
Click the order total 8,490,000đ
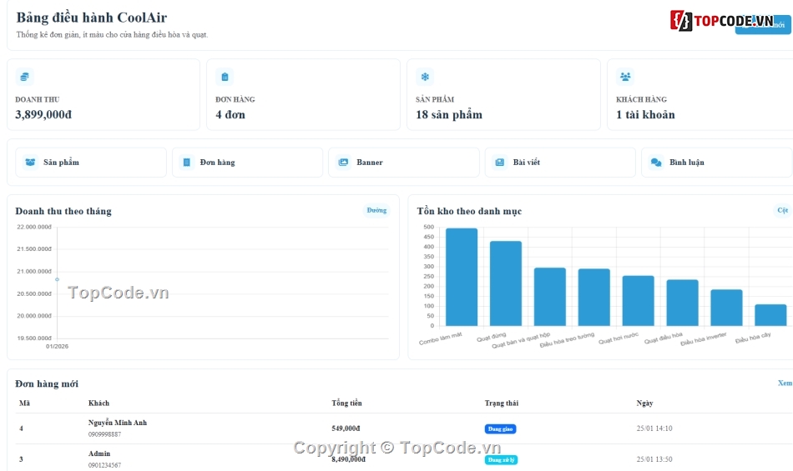348,459
